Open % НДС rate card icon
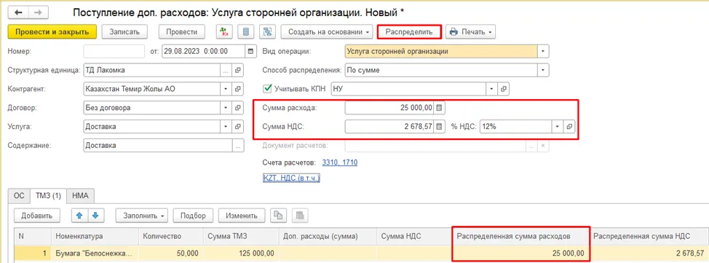Image resolution: width=709 pixels, height=263 pixels. [x=569, y=127]
